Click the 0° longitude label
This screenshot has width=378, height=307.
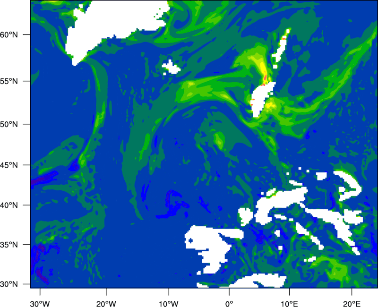pyautogui.click(x=229, y=304)
